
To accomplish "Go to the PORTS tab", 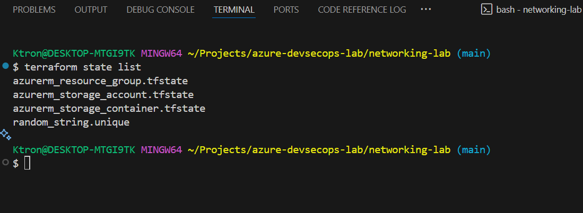I will (x=286, y=10).
